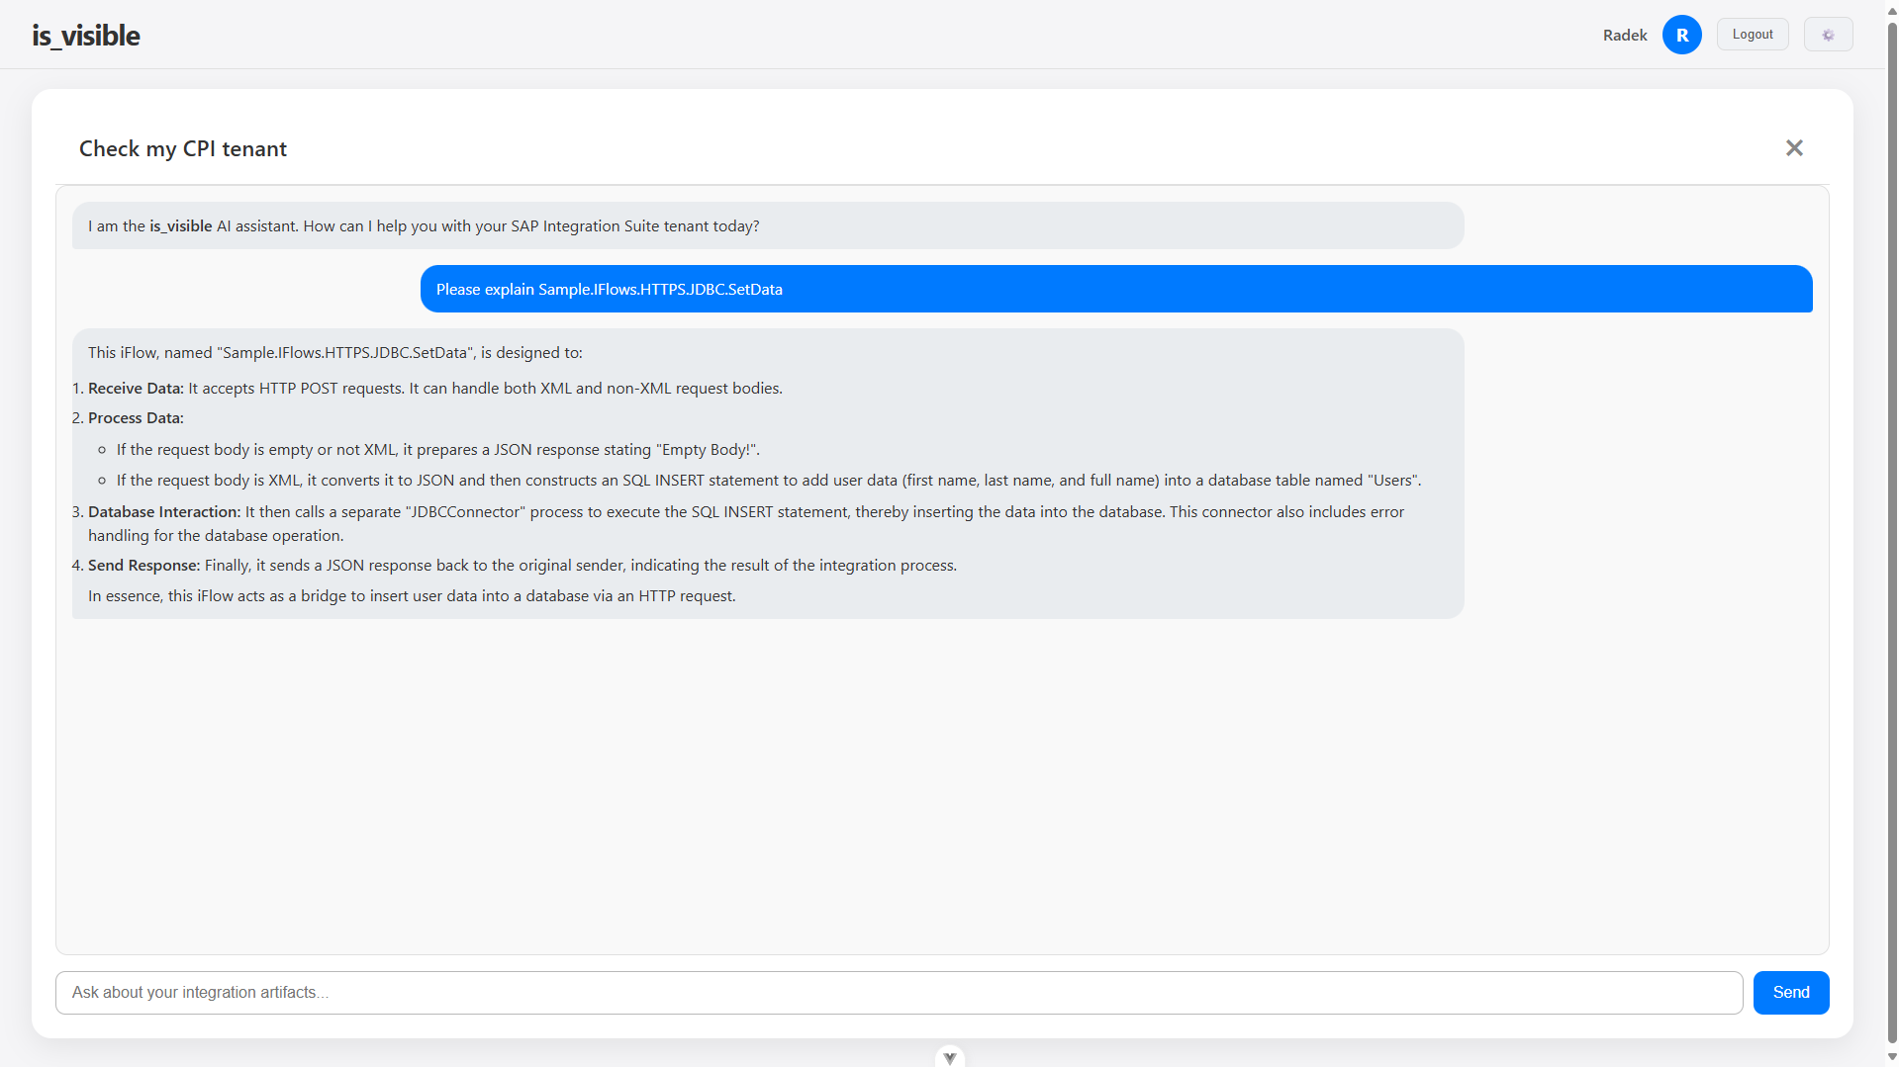Expand the chevron at bottom center
1899x1067 pixels.
coord(949,1056)
